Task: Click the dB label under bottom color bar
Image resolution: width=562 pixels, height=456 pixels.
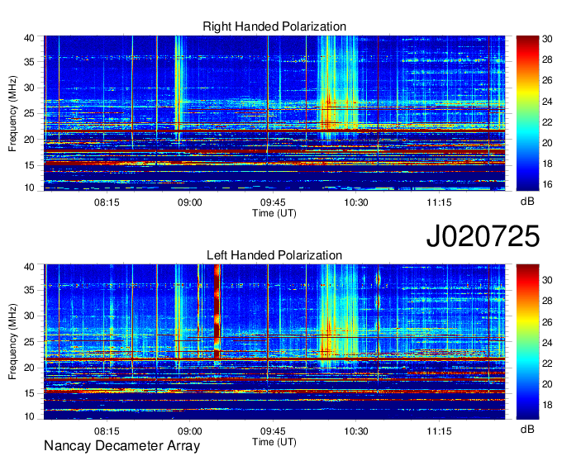Action: 527,429
